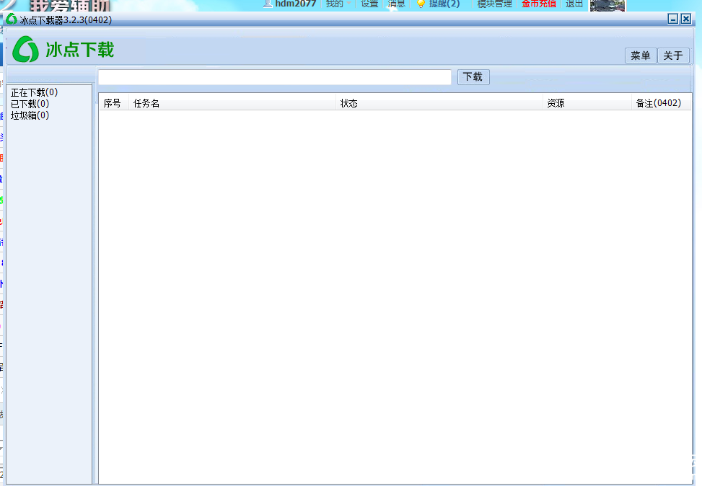Select 正在下载(0) in sidebar

coord(34,92)
